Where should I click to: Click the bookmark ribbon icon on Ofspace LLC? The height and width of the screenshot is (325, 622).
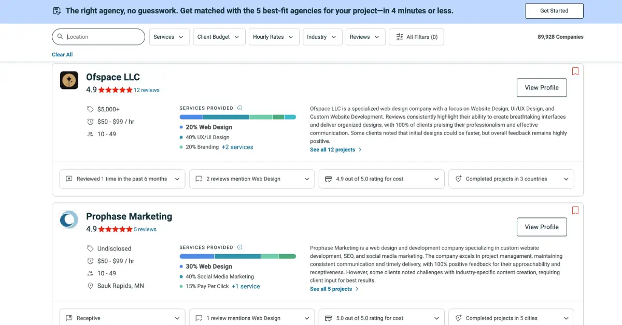(x=575, y=71)
